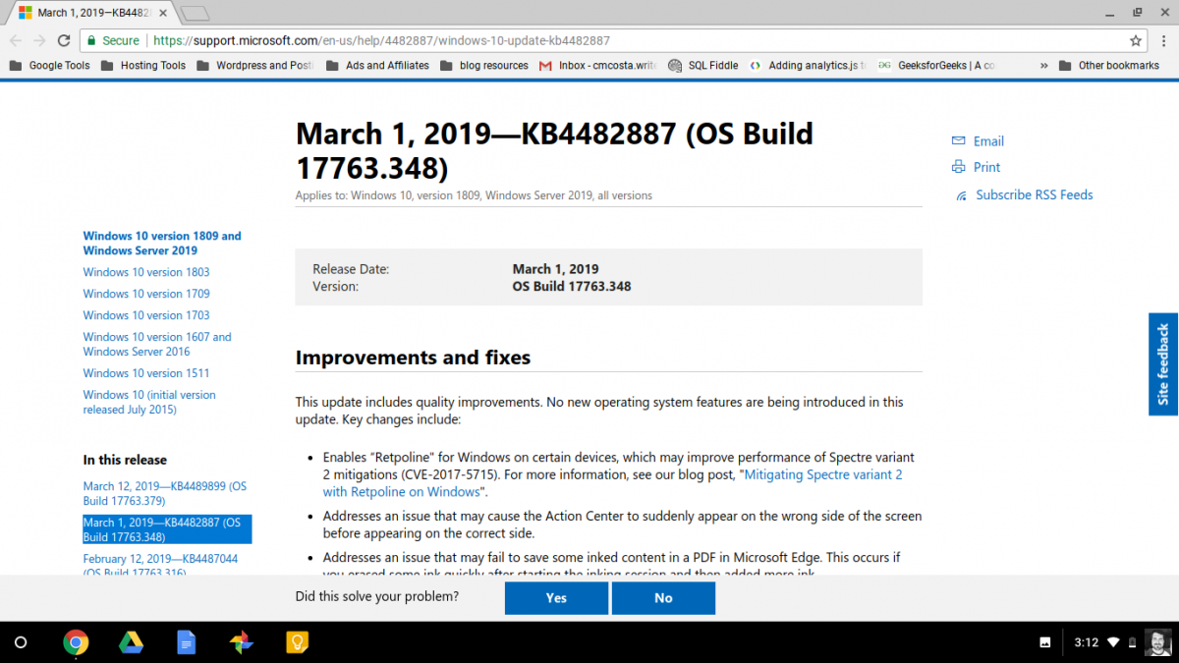Open highlighted March 1, 2019—KB4482887 release link
1179x663 pixels.
166,529
